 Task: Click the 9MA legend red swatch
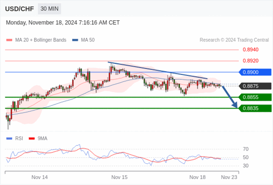(x=32, y=139)
